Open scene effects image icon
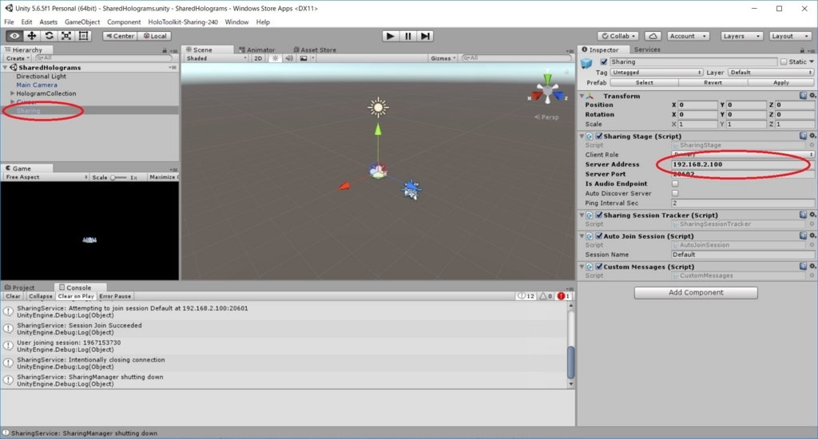This screenshot has width=818, height=439. pyautogui.click(x=304, y=58)
